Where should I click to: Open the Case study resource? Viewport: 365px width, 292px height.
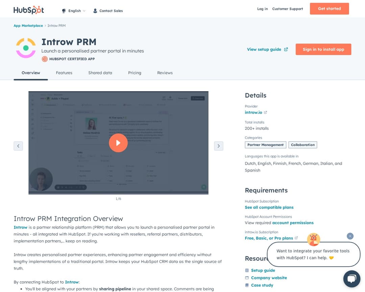coord(262,285)
